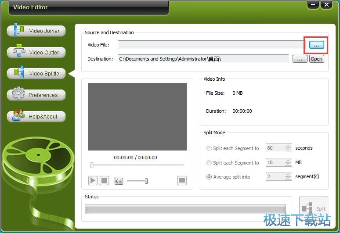This screenshot has width=340, height=233.
Task: Select the Video Splitter module
Action: tap(36, 73)
